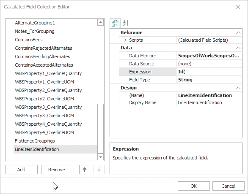Image resolution: width=248 pixels, height=194 pixels.
Task: Confirm changes with OK
Action: (193, 186)
